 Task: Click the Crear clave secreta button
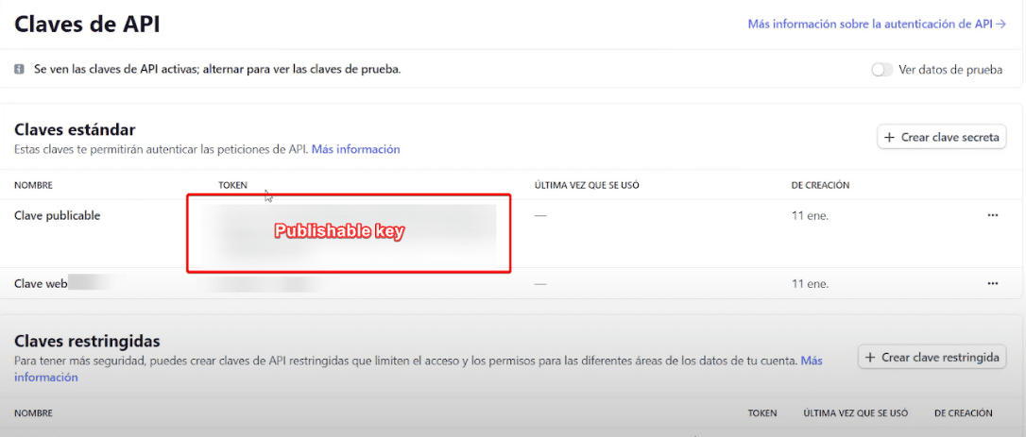942,137
